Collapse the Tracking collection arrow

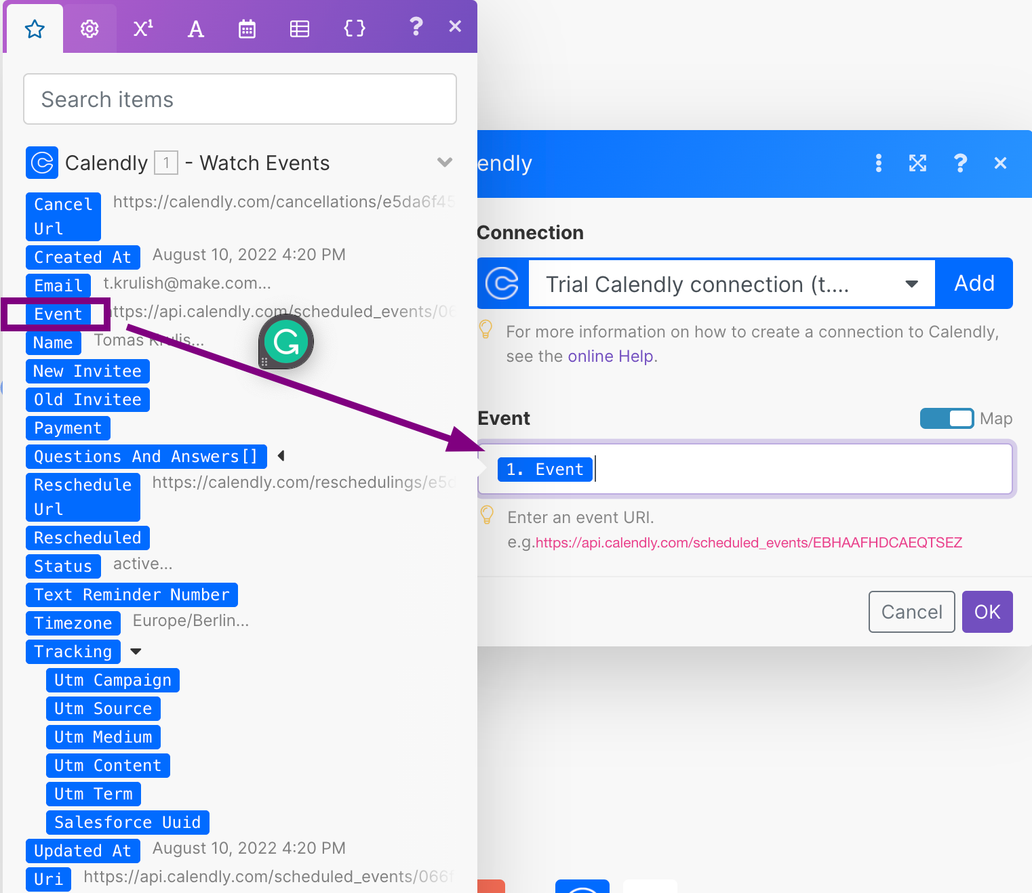tap(136, 652)
